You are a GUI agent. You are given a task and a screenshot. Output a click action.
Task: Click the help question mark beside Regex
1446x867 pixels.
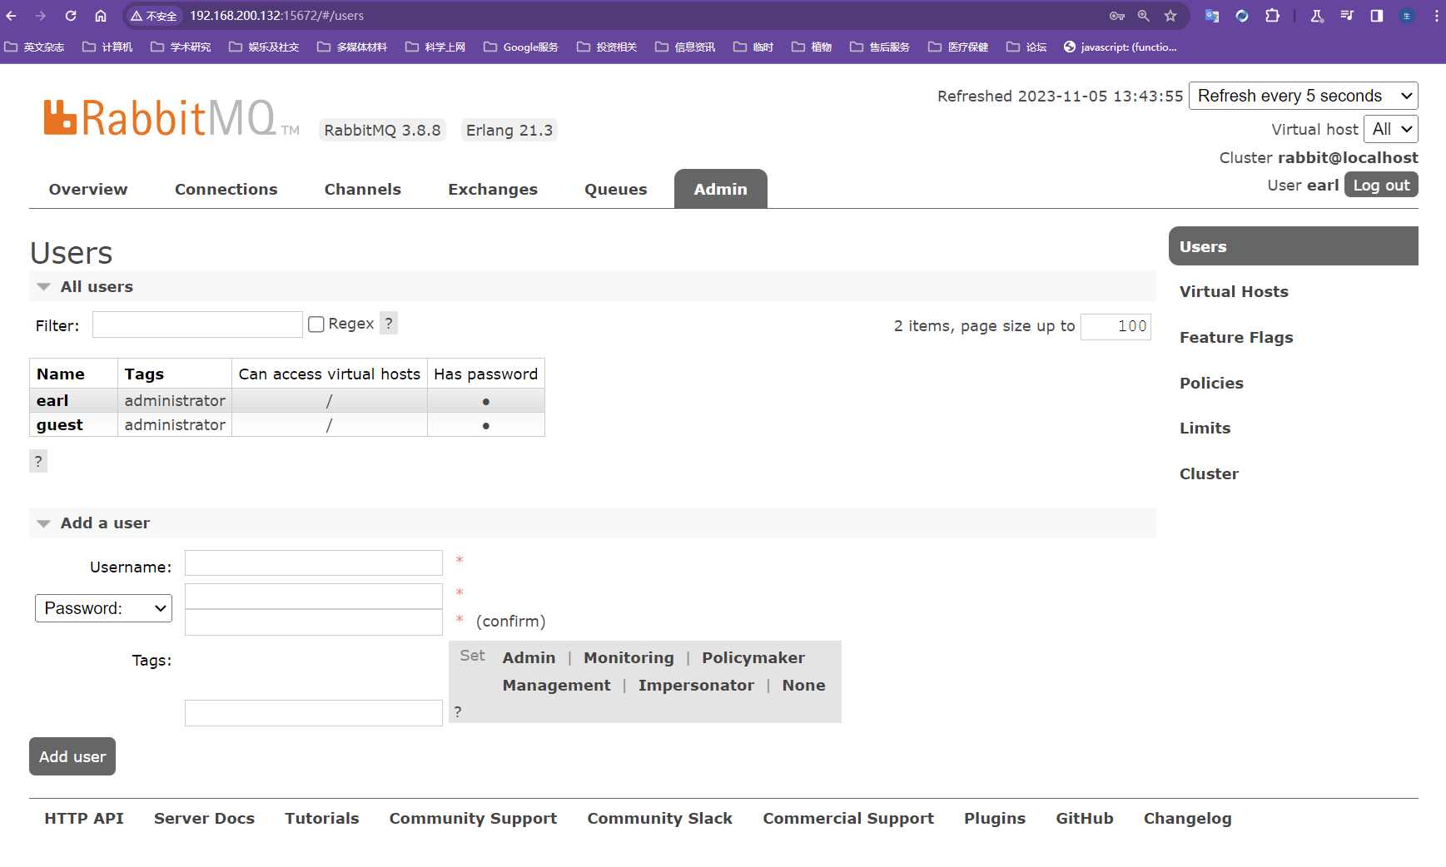tap(389, 323)
